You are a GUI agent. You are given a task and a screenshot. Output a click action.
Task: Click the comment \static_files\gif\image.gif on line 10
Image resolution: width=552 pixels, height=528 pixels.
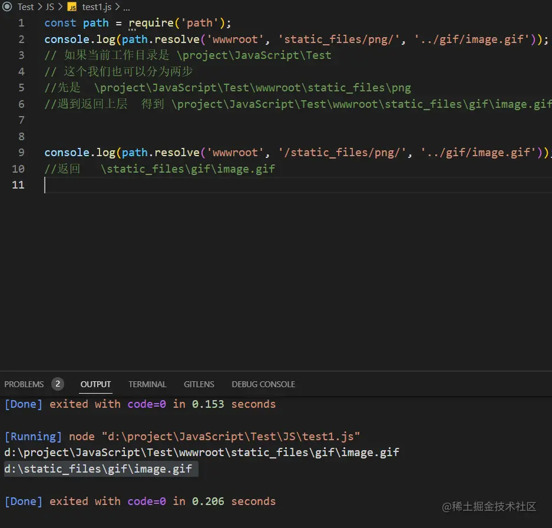click(188, 169)
